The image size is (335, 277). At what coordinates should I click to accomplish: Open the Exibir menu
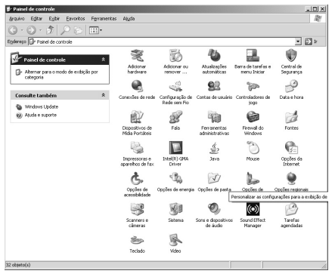click(x=54, y=19)
